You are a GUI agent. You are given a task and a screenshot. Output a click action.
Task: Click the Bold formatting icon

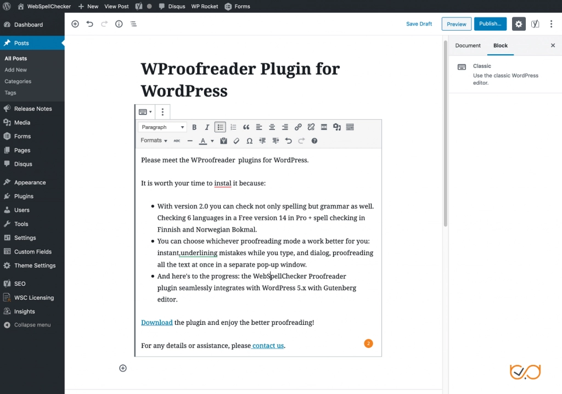click(194, 127)
